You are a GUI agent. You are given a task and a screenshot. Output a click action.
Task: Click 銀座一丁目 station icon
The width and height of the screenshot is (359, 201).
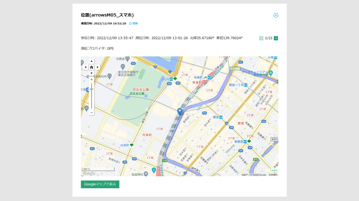pos(245,85)
